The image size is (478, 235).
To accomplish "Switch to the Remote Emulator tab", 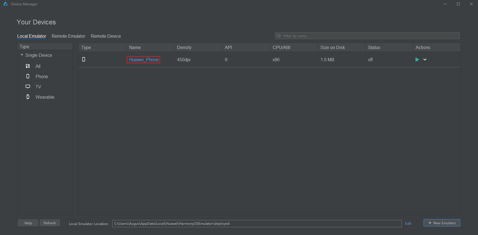I will click(x=68, y=36).
